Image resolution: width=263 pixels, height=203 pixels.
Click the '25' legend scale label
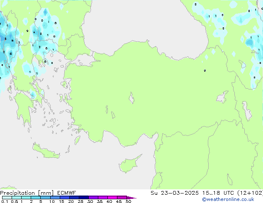[x=80, y=201]
